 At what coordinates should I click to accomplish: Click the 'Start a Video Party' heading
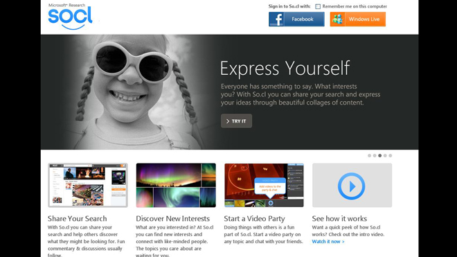254,218
